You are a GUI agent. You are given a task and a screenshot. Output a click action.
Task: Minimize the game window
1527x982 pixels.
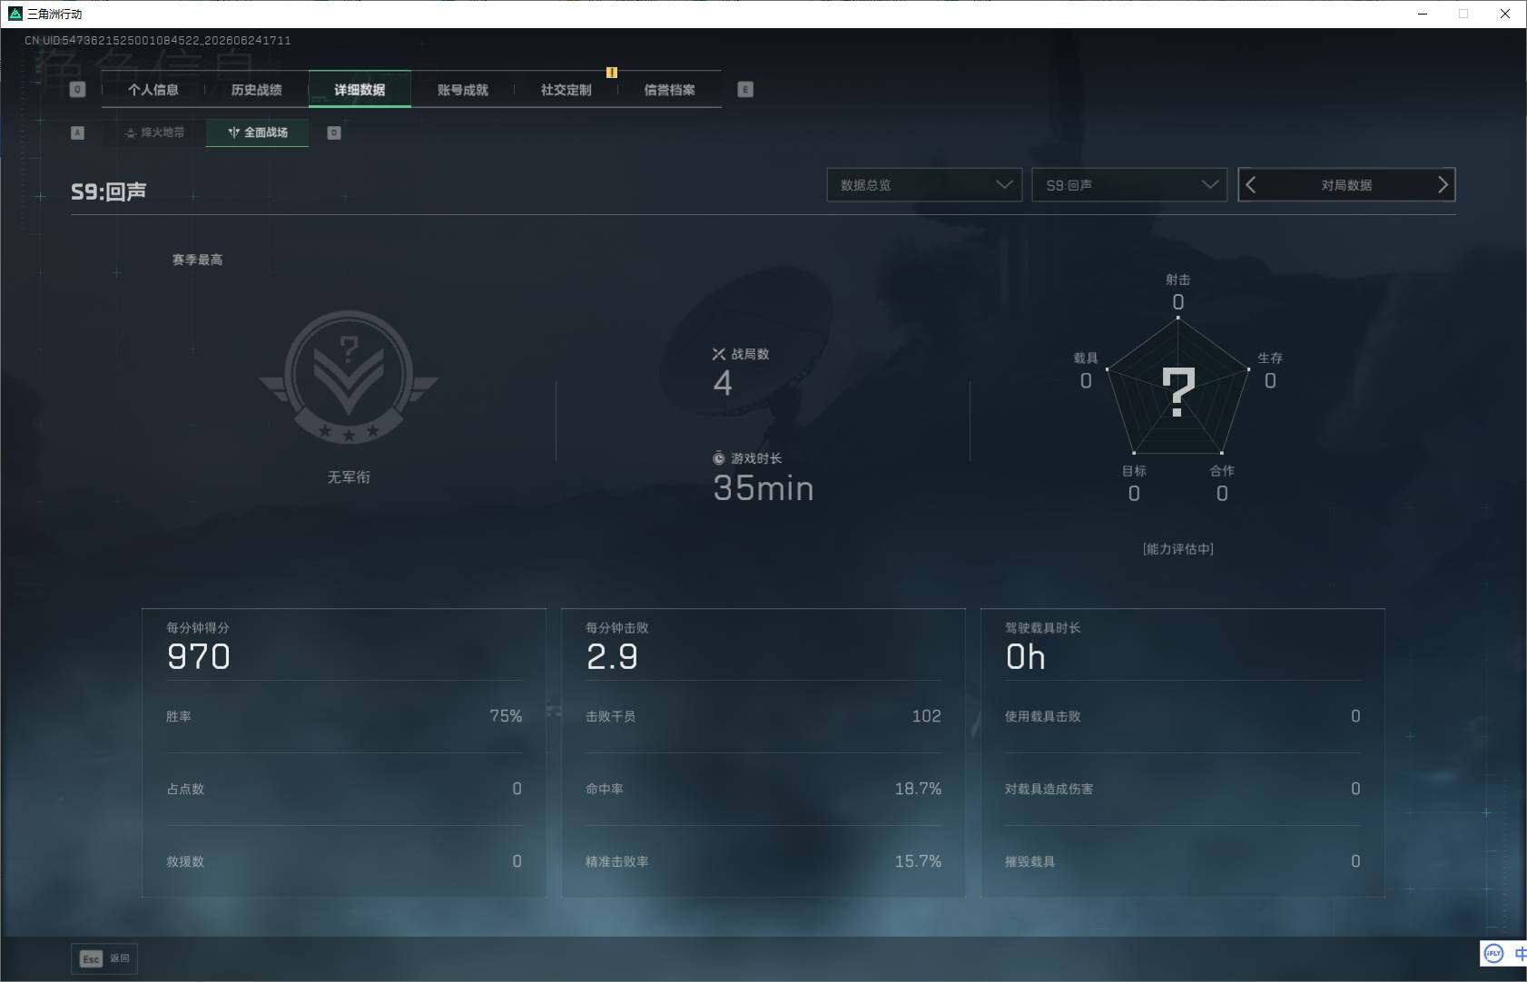[x=1423, y=14]
